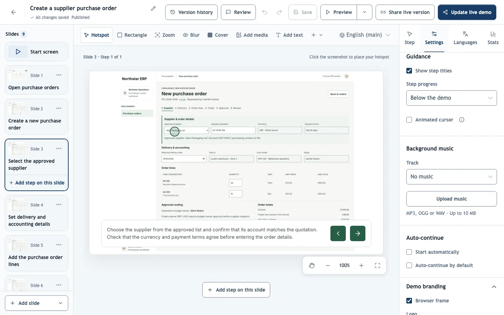The image size is (504, 315).
Task: Click the Upload music button
Action: (451, 199)
